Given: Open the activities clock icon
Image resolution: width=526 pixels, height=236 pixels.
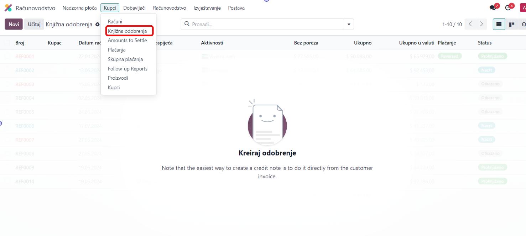Looking at the screenshot, I should point(508,8).
